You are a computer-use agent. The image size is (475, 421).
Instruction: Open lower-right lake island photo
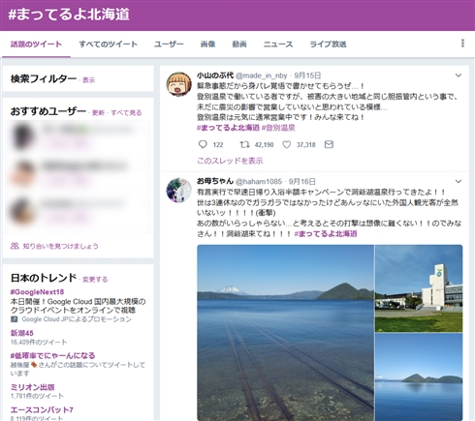(x=419, y=376)
